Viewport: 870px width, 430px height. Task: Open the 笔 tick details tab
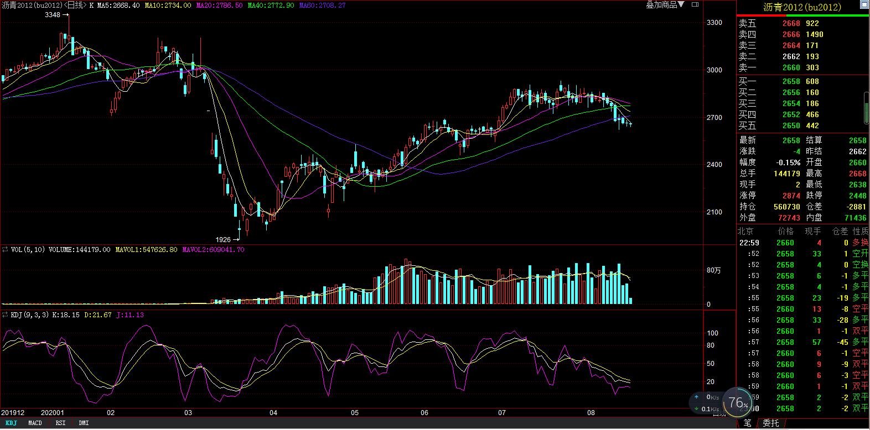[748, 423]
